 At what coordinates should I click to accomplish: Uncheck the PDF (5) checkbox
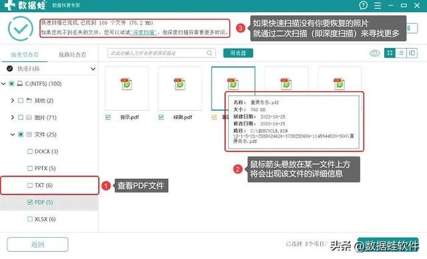30,202
